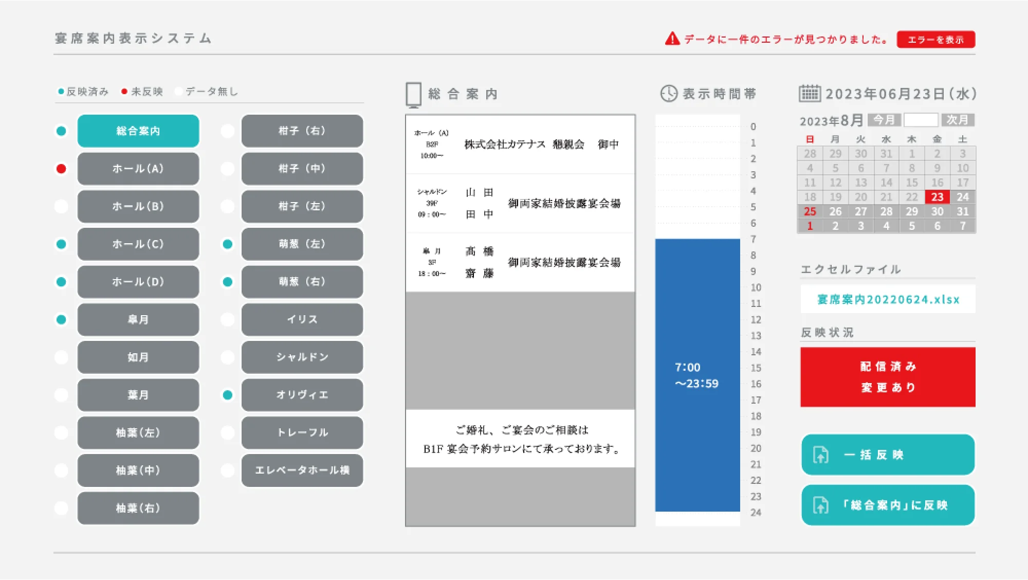
Task: Jump to current month with 今月
Action: [884, 120]
